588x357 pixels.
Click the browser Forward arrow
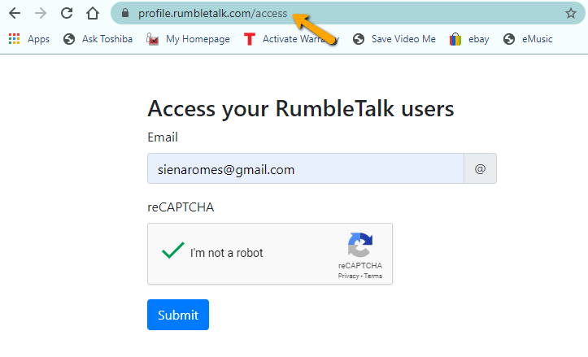[x=41, y=13]
